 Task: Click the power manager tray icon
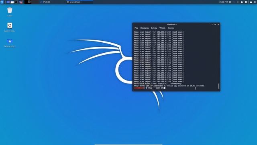click(x=246, y=2)
